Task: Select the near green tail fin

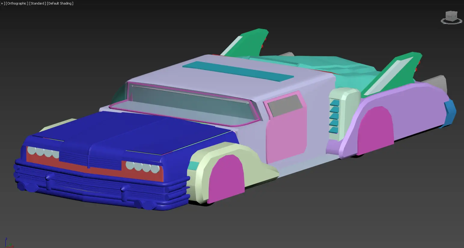Action: tap(394, 72)
